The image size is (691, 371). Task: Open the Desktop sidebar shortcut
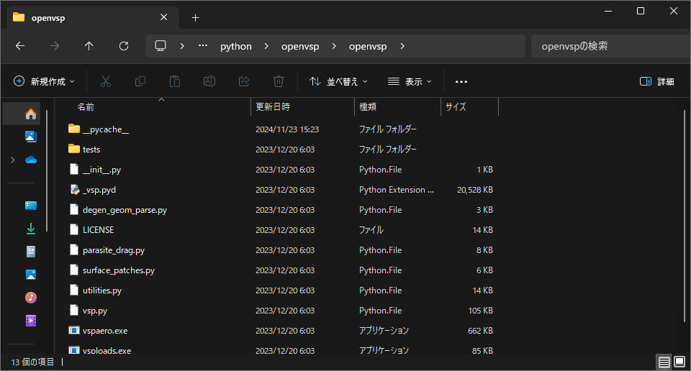(x=30, y=206)
